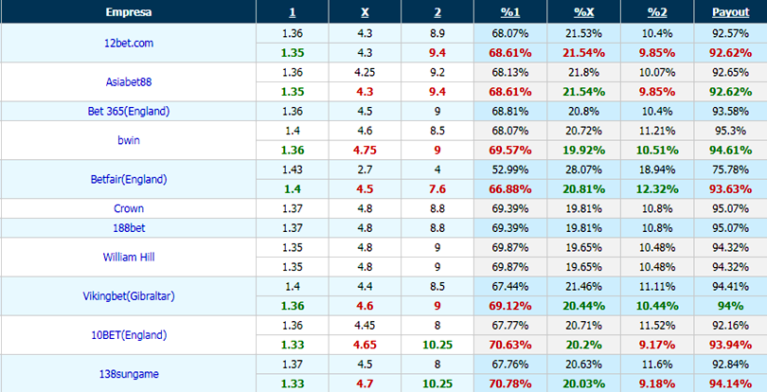Sort by the "1" home odds column header
The height and width of the screenshot is (392, 767).
(x=292, y=12)
